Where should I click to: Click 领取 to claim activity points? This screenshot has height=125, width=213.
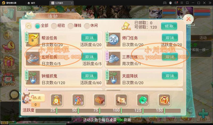(169, 26)
